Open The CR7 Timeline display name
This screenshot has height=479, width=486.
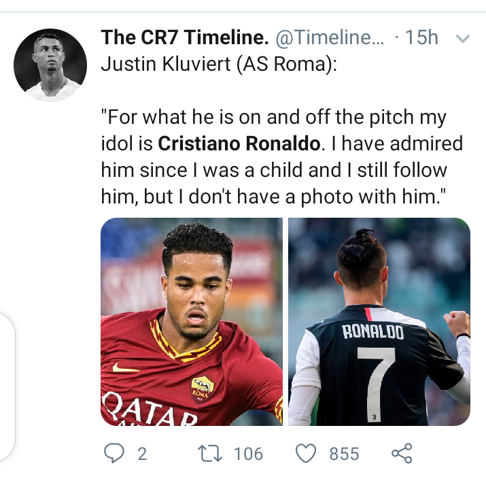[185, 37]
